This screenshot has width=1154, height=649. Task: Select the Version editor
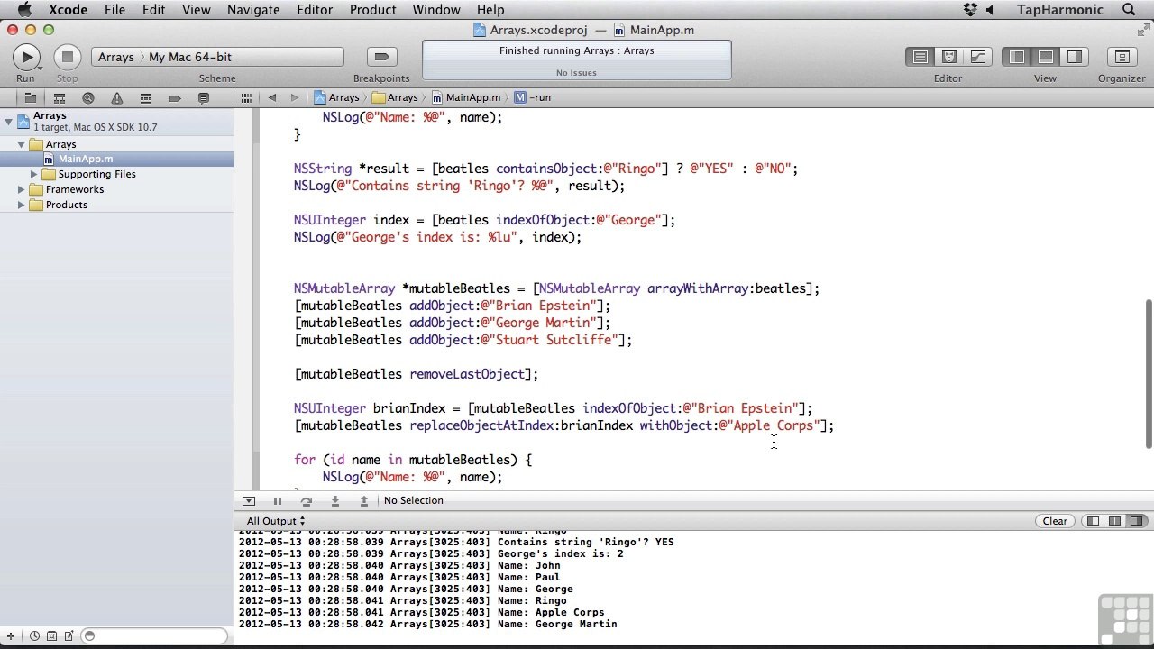(x=978, y=57)
